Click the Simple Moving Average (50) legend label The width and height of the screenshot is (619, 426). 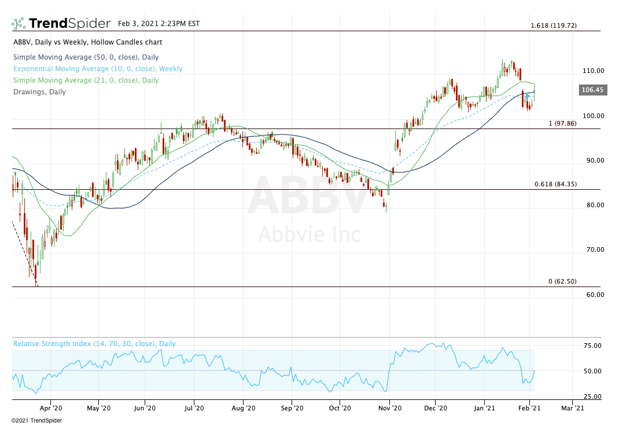(86, 57)
